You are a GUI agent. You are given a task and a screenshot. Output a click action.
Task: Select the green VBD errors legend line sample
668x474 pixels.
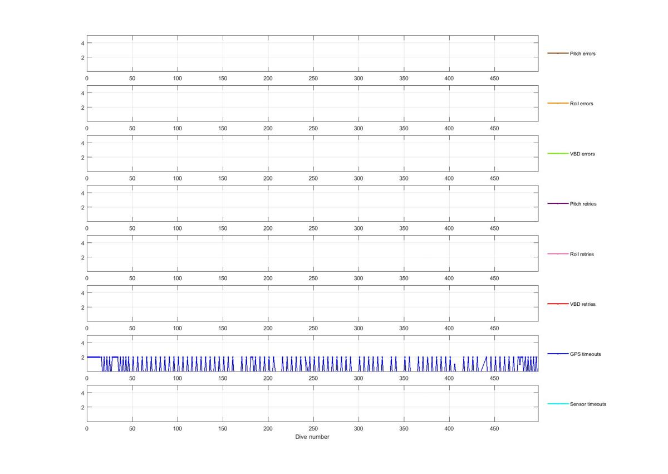558,154
